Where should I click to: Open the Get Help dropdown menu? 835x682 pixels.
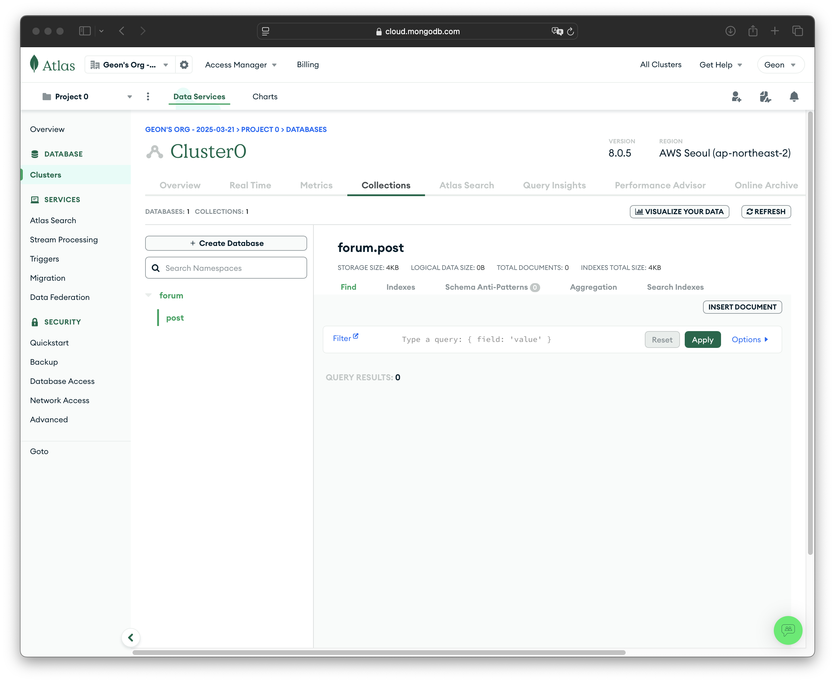pyautogui.click(x=720, y=65)
